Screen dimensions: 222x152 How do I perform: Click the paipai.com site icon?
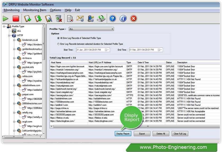click(x=19, y=94)
